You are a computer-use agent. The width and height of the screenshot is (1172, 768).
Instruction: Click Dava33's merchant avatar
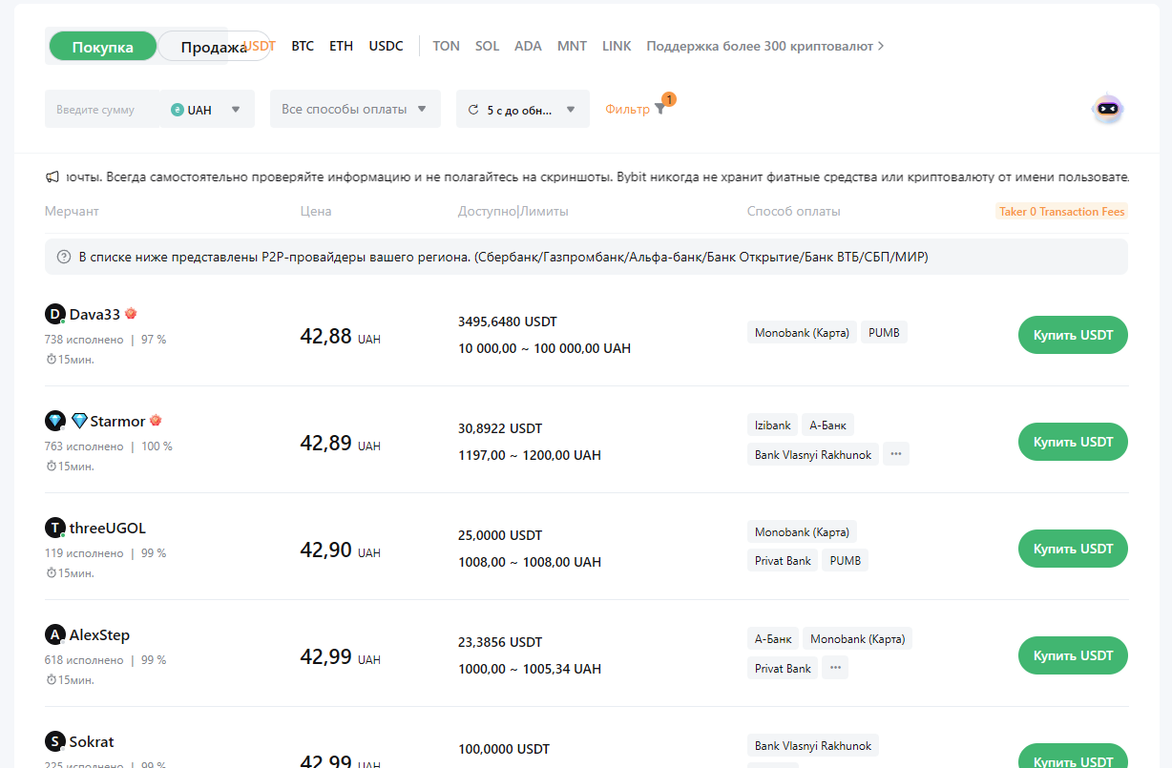pyautogui.click(x=54, y=313)
